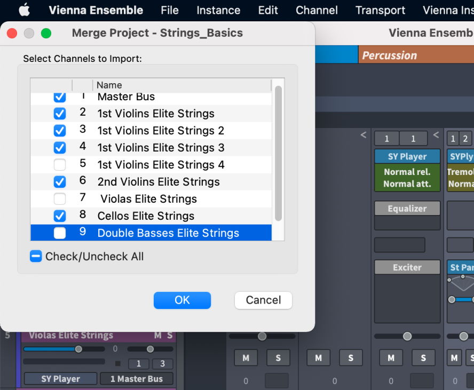Open the File menu
474x390 pixels.
[170, 10]
